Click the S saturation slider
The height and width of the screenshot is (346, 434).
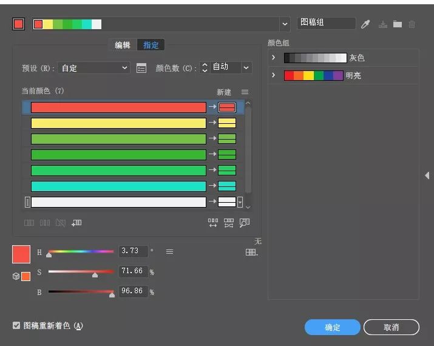(81, 272)
